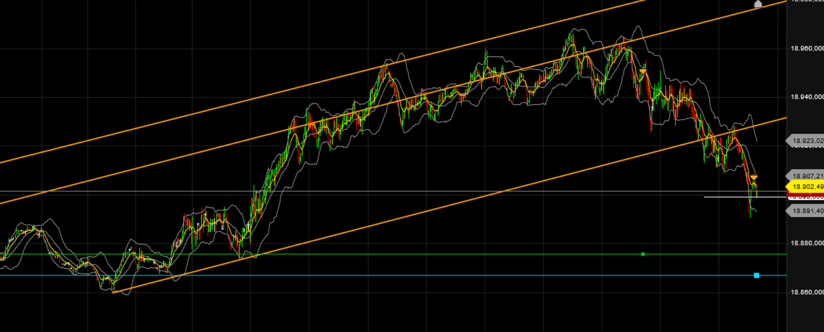Select the orange triangle marker near the 18.907,21 tag
The image size is (824, 332).
click(x=754, y=178)
